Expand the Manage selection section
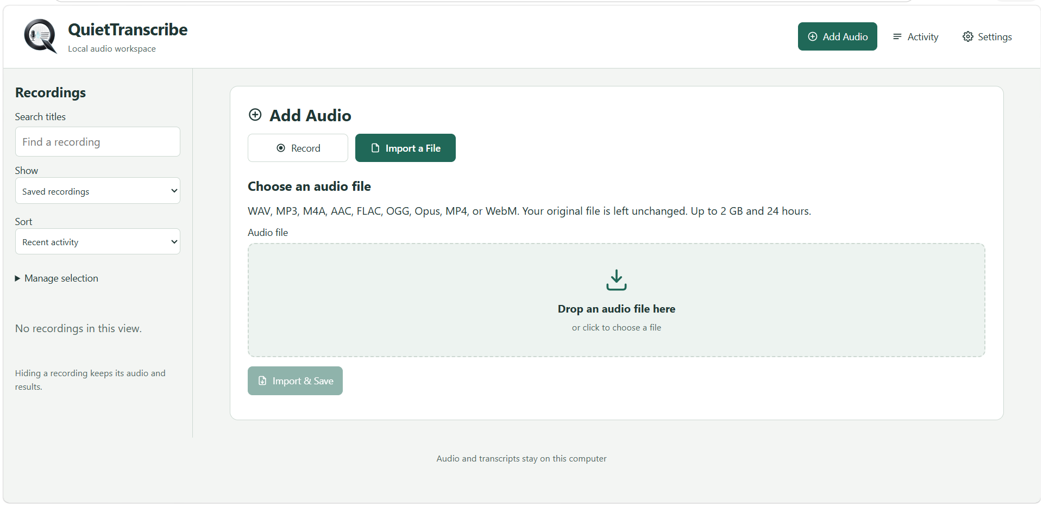The height and width of the screenshot is (505, 1043). click(56, 278)
